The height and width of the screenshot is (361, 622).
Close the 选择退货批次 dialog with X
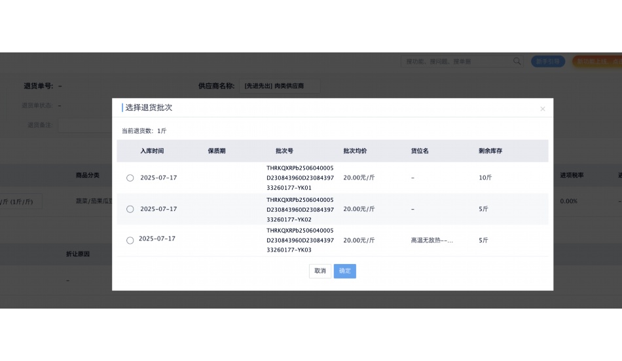[x=542, y=109]
